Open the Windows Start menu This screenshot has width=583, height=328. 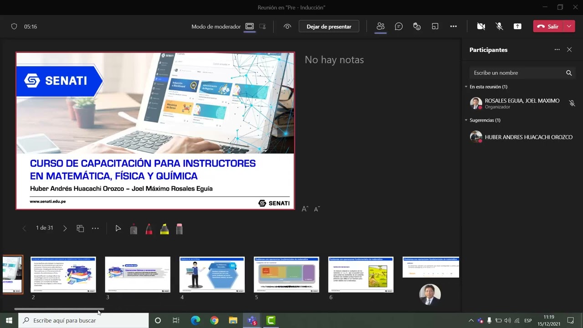(9, 320)
